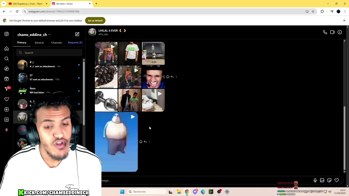The width and height of the screenshot is (349, 196).
Task: Bookmark this page with star icon
Action: 313,11
